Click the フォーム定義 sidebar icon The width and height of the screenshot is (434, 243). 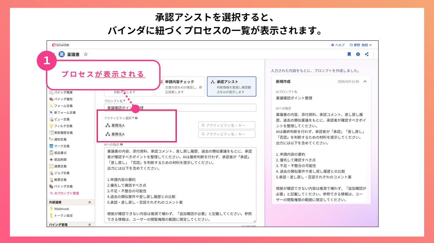[51, 106]
